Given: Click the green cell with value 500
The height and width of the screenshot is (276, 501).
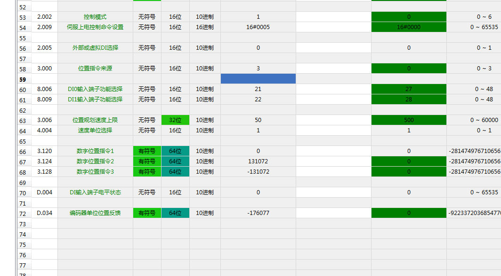Looking at the screenshot, I should (x=409, y=120).
